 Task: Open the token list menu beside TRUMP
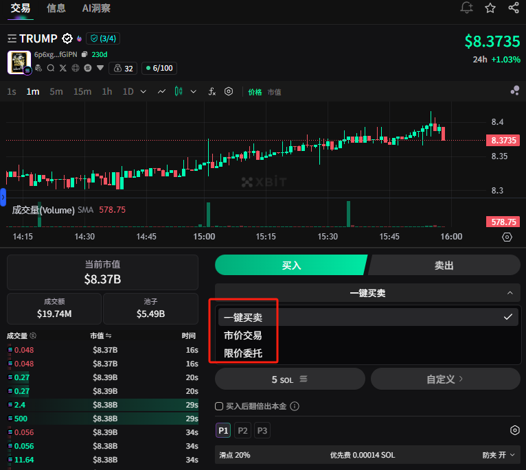pyautogui.click(x=12, y=38)
